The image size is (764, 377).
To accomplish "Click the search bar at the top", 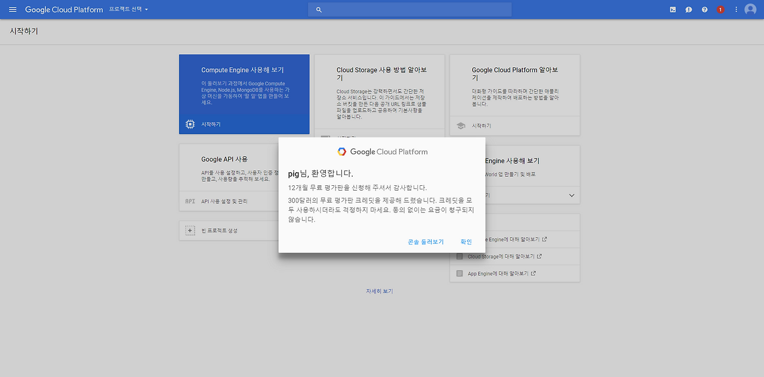I will [410, 9].
